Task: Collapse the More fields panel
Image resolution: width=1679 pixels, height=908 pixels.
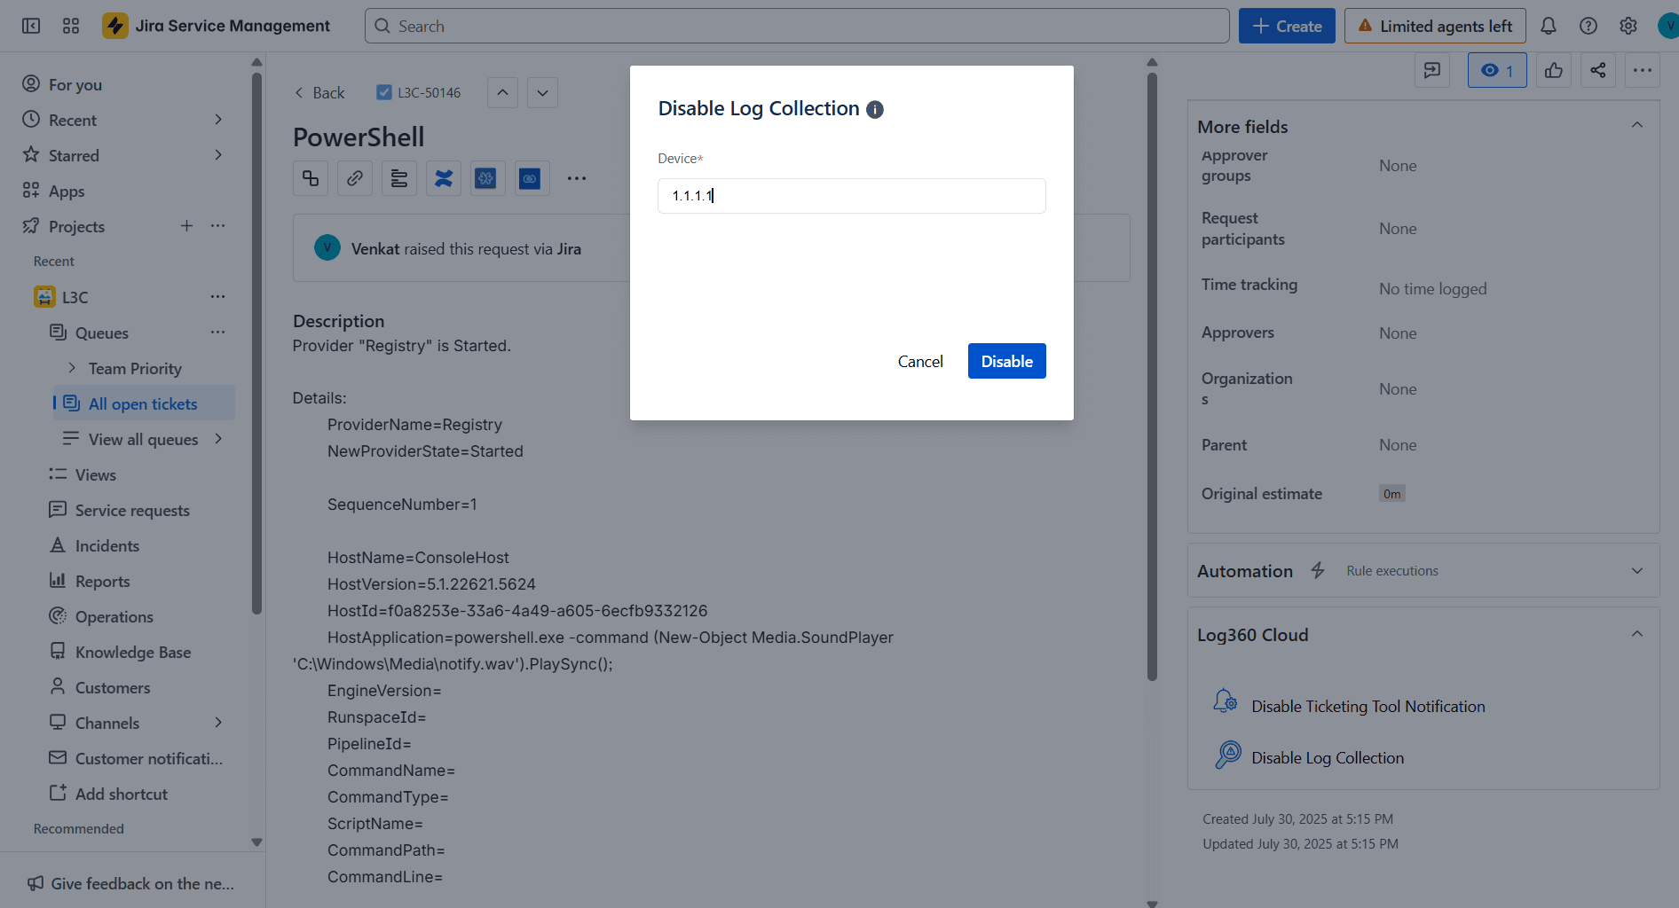Action: 1637,124
